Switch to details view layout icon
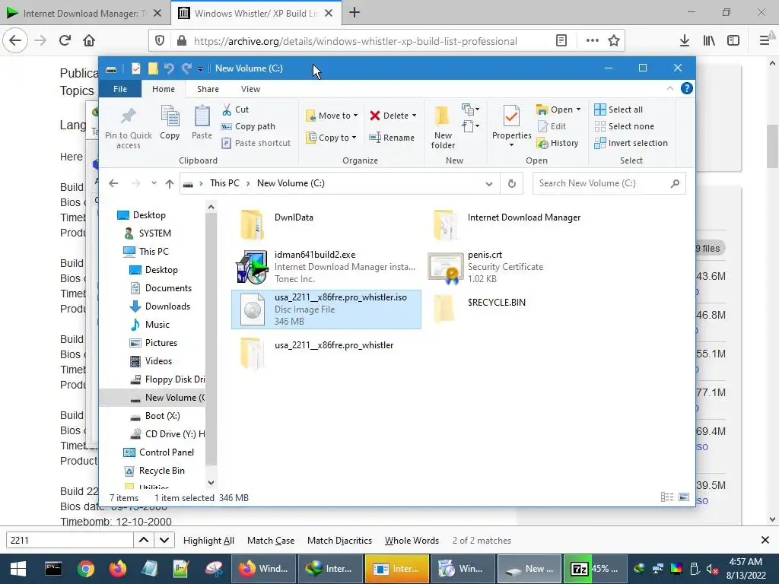This screenshot has height=584, width=779. pyautogui.click(x=666, y=497)
